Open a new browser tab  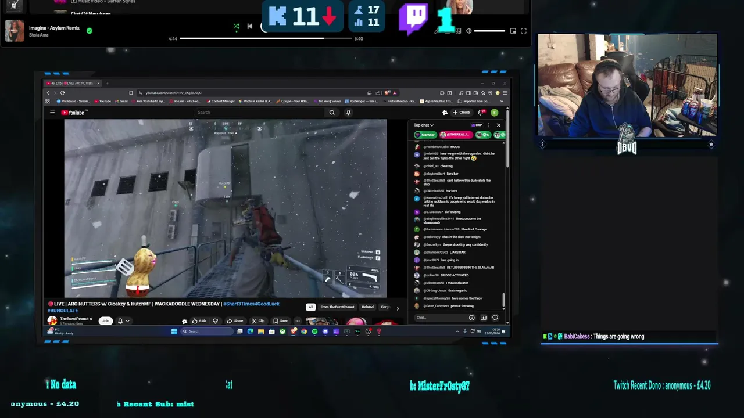107,83
